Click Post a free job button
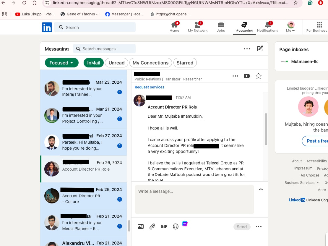 (x=315, y=141)
